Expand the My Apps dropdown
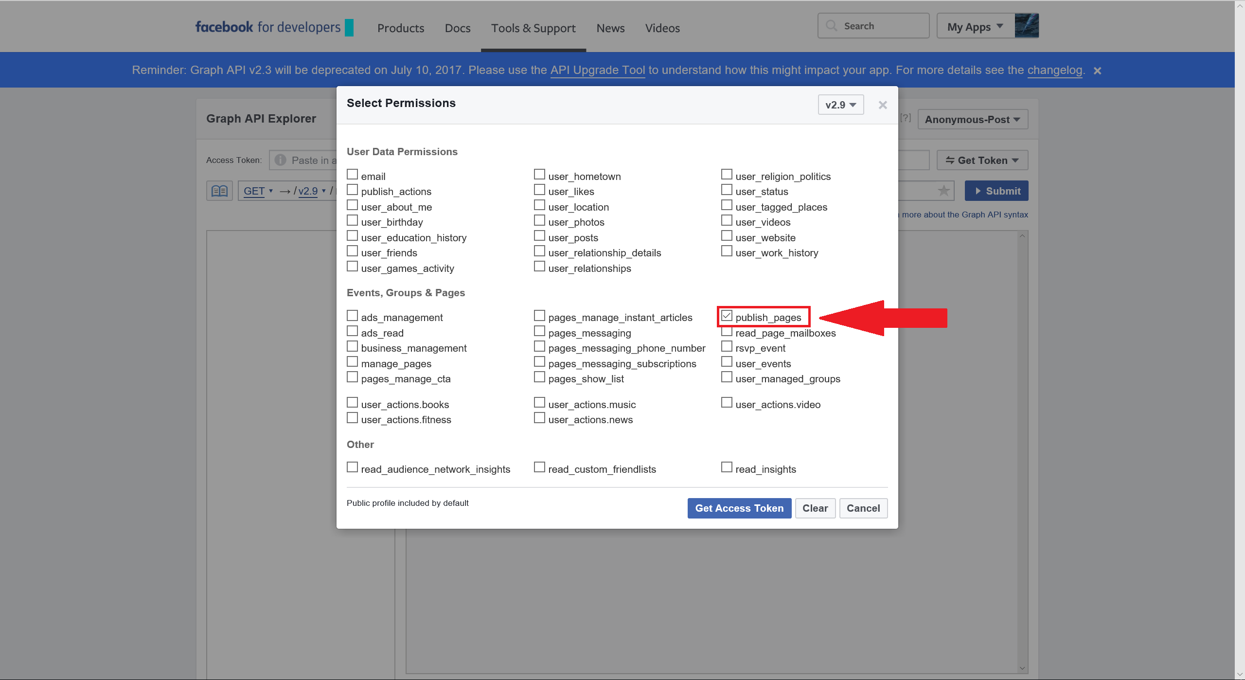 (975, 27)
